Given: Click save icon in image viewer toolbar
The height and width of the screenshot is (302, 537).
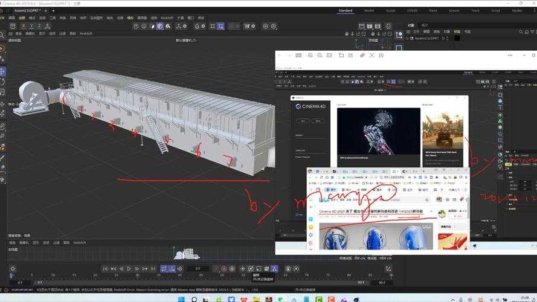Looking at the screenshot, I should click(381, 55).
